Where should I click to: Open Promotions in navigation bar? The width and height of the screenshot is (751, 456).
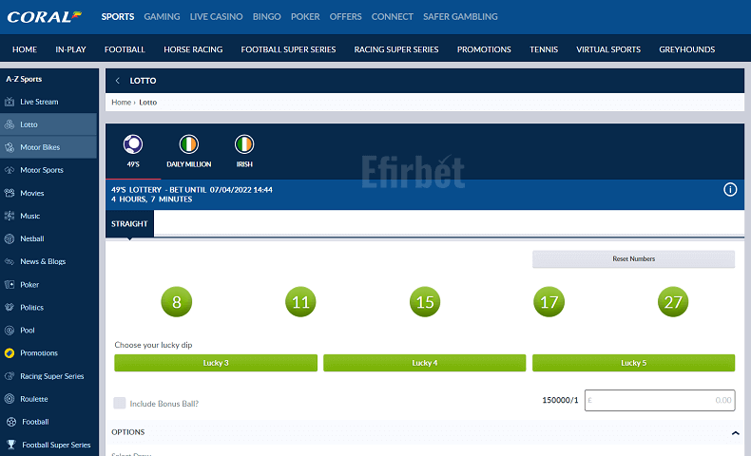coord(484,49)
